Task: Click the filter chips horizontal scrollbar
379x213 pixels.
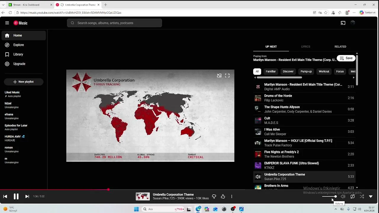Action: [279, 78]
